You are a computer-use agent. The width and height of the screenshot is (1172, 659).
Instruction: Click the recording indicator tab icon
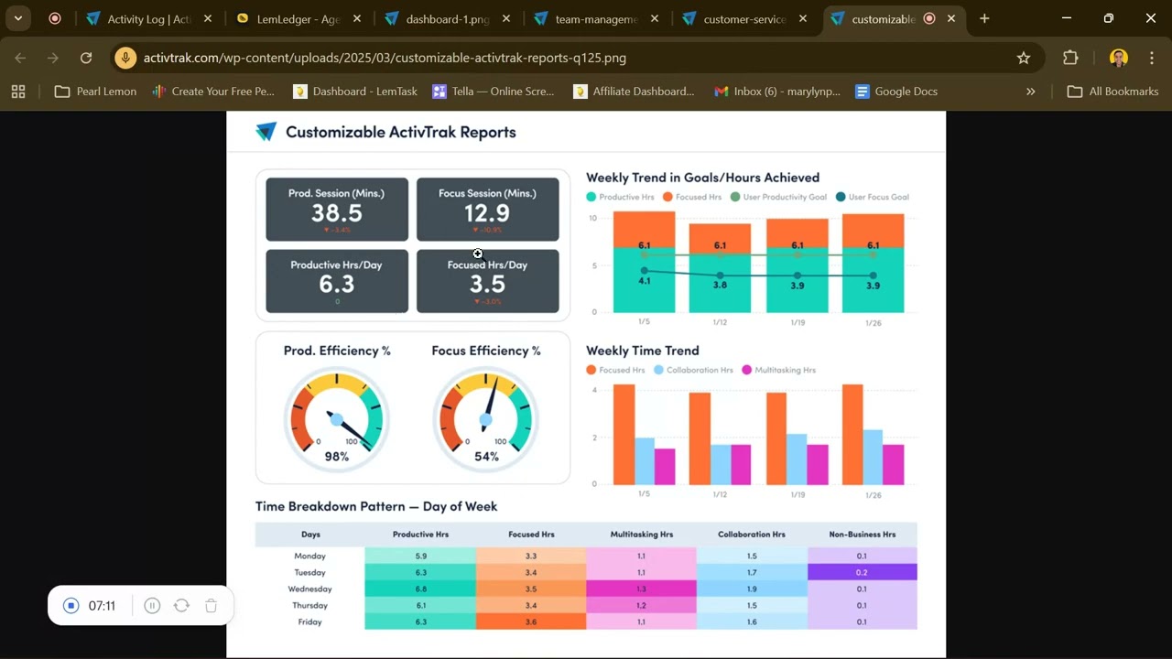(x=55, y=18)
